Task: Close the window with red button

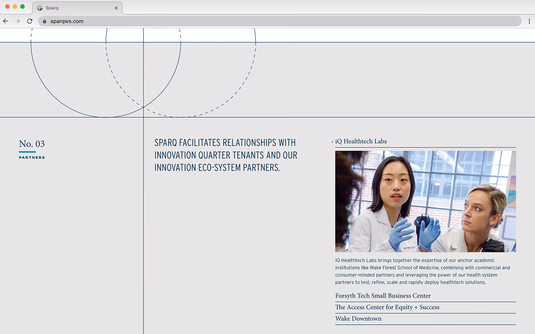Action: 7,7
